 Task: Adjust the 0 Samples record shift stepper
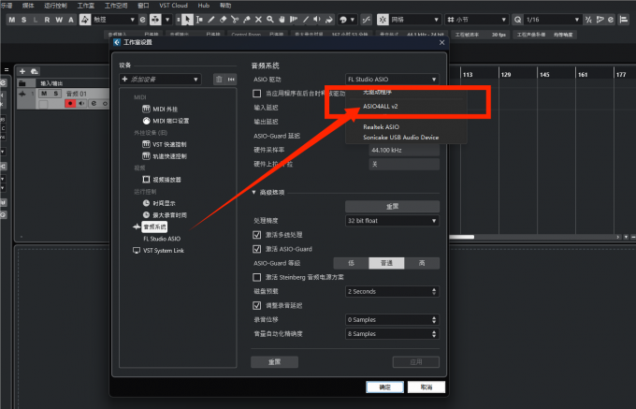click(434, 320)
